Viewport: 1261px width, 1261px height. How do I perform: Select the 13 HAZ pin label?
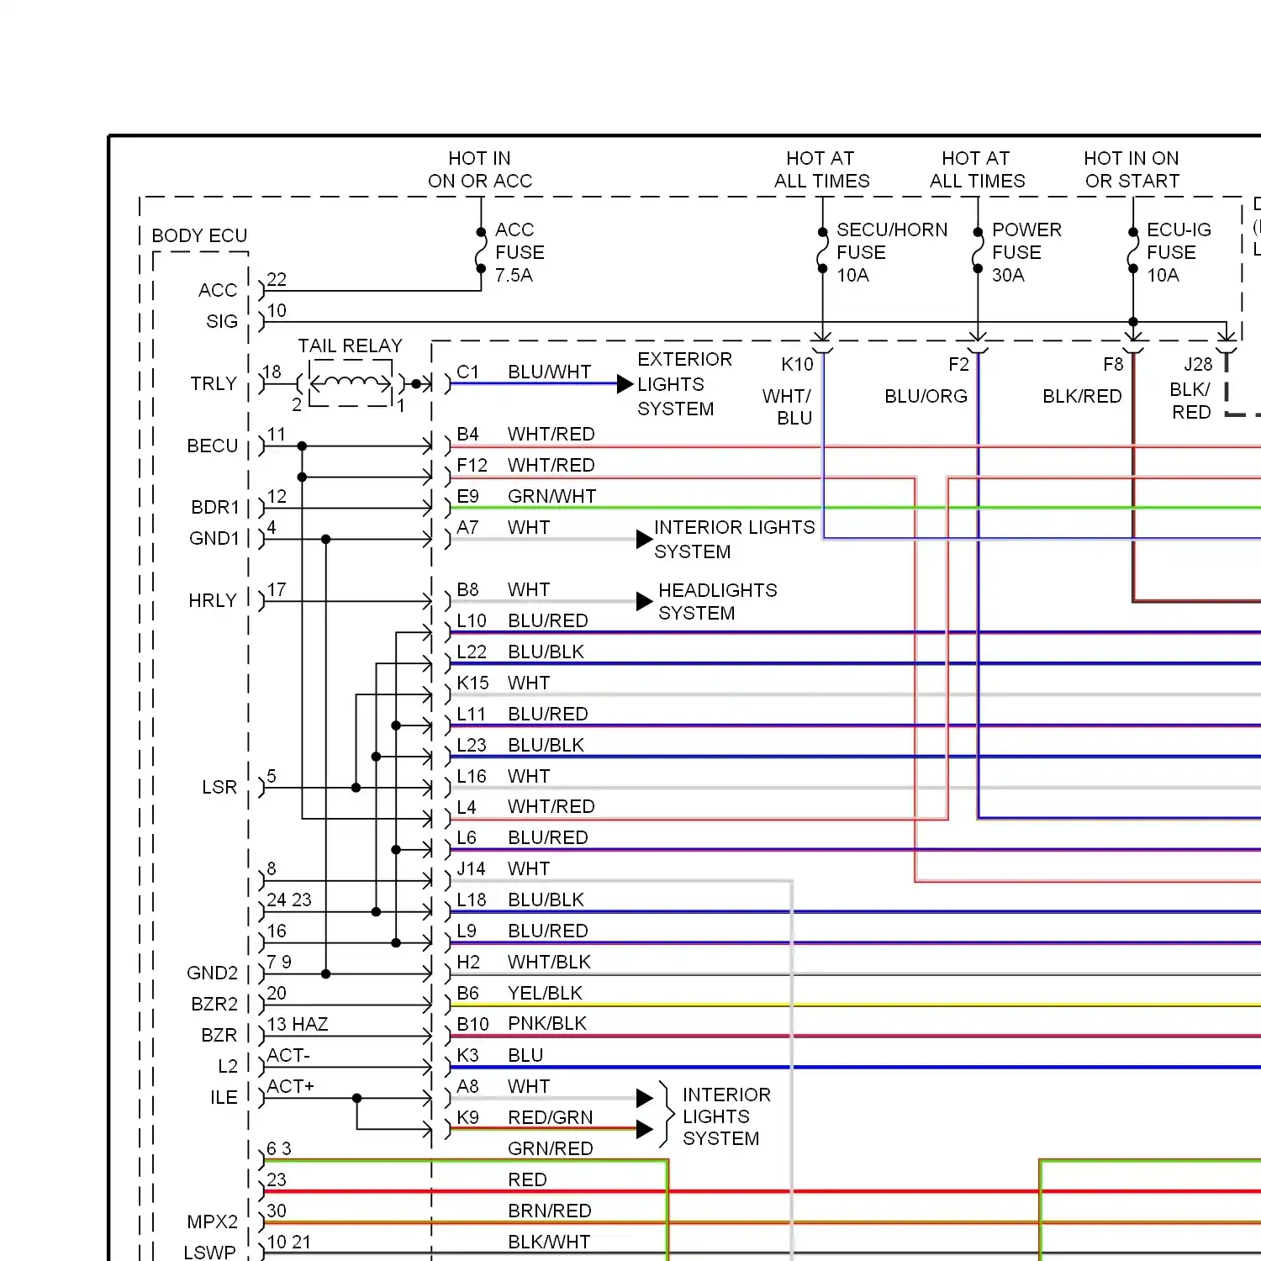[x=298, y=1025]
